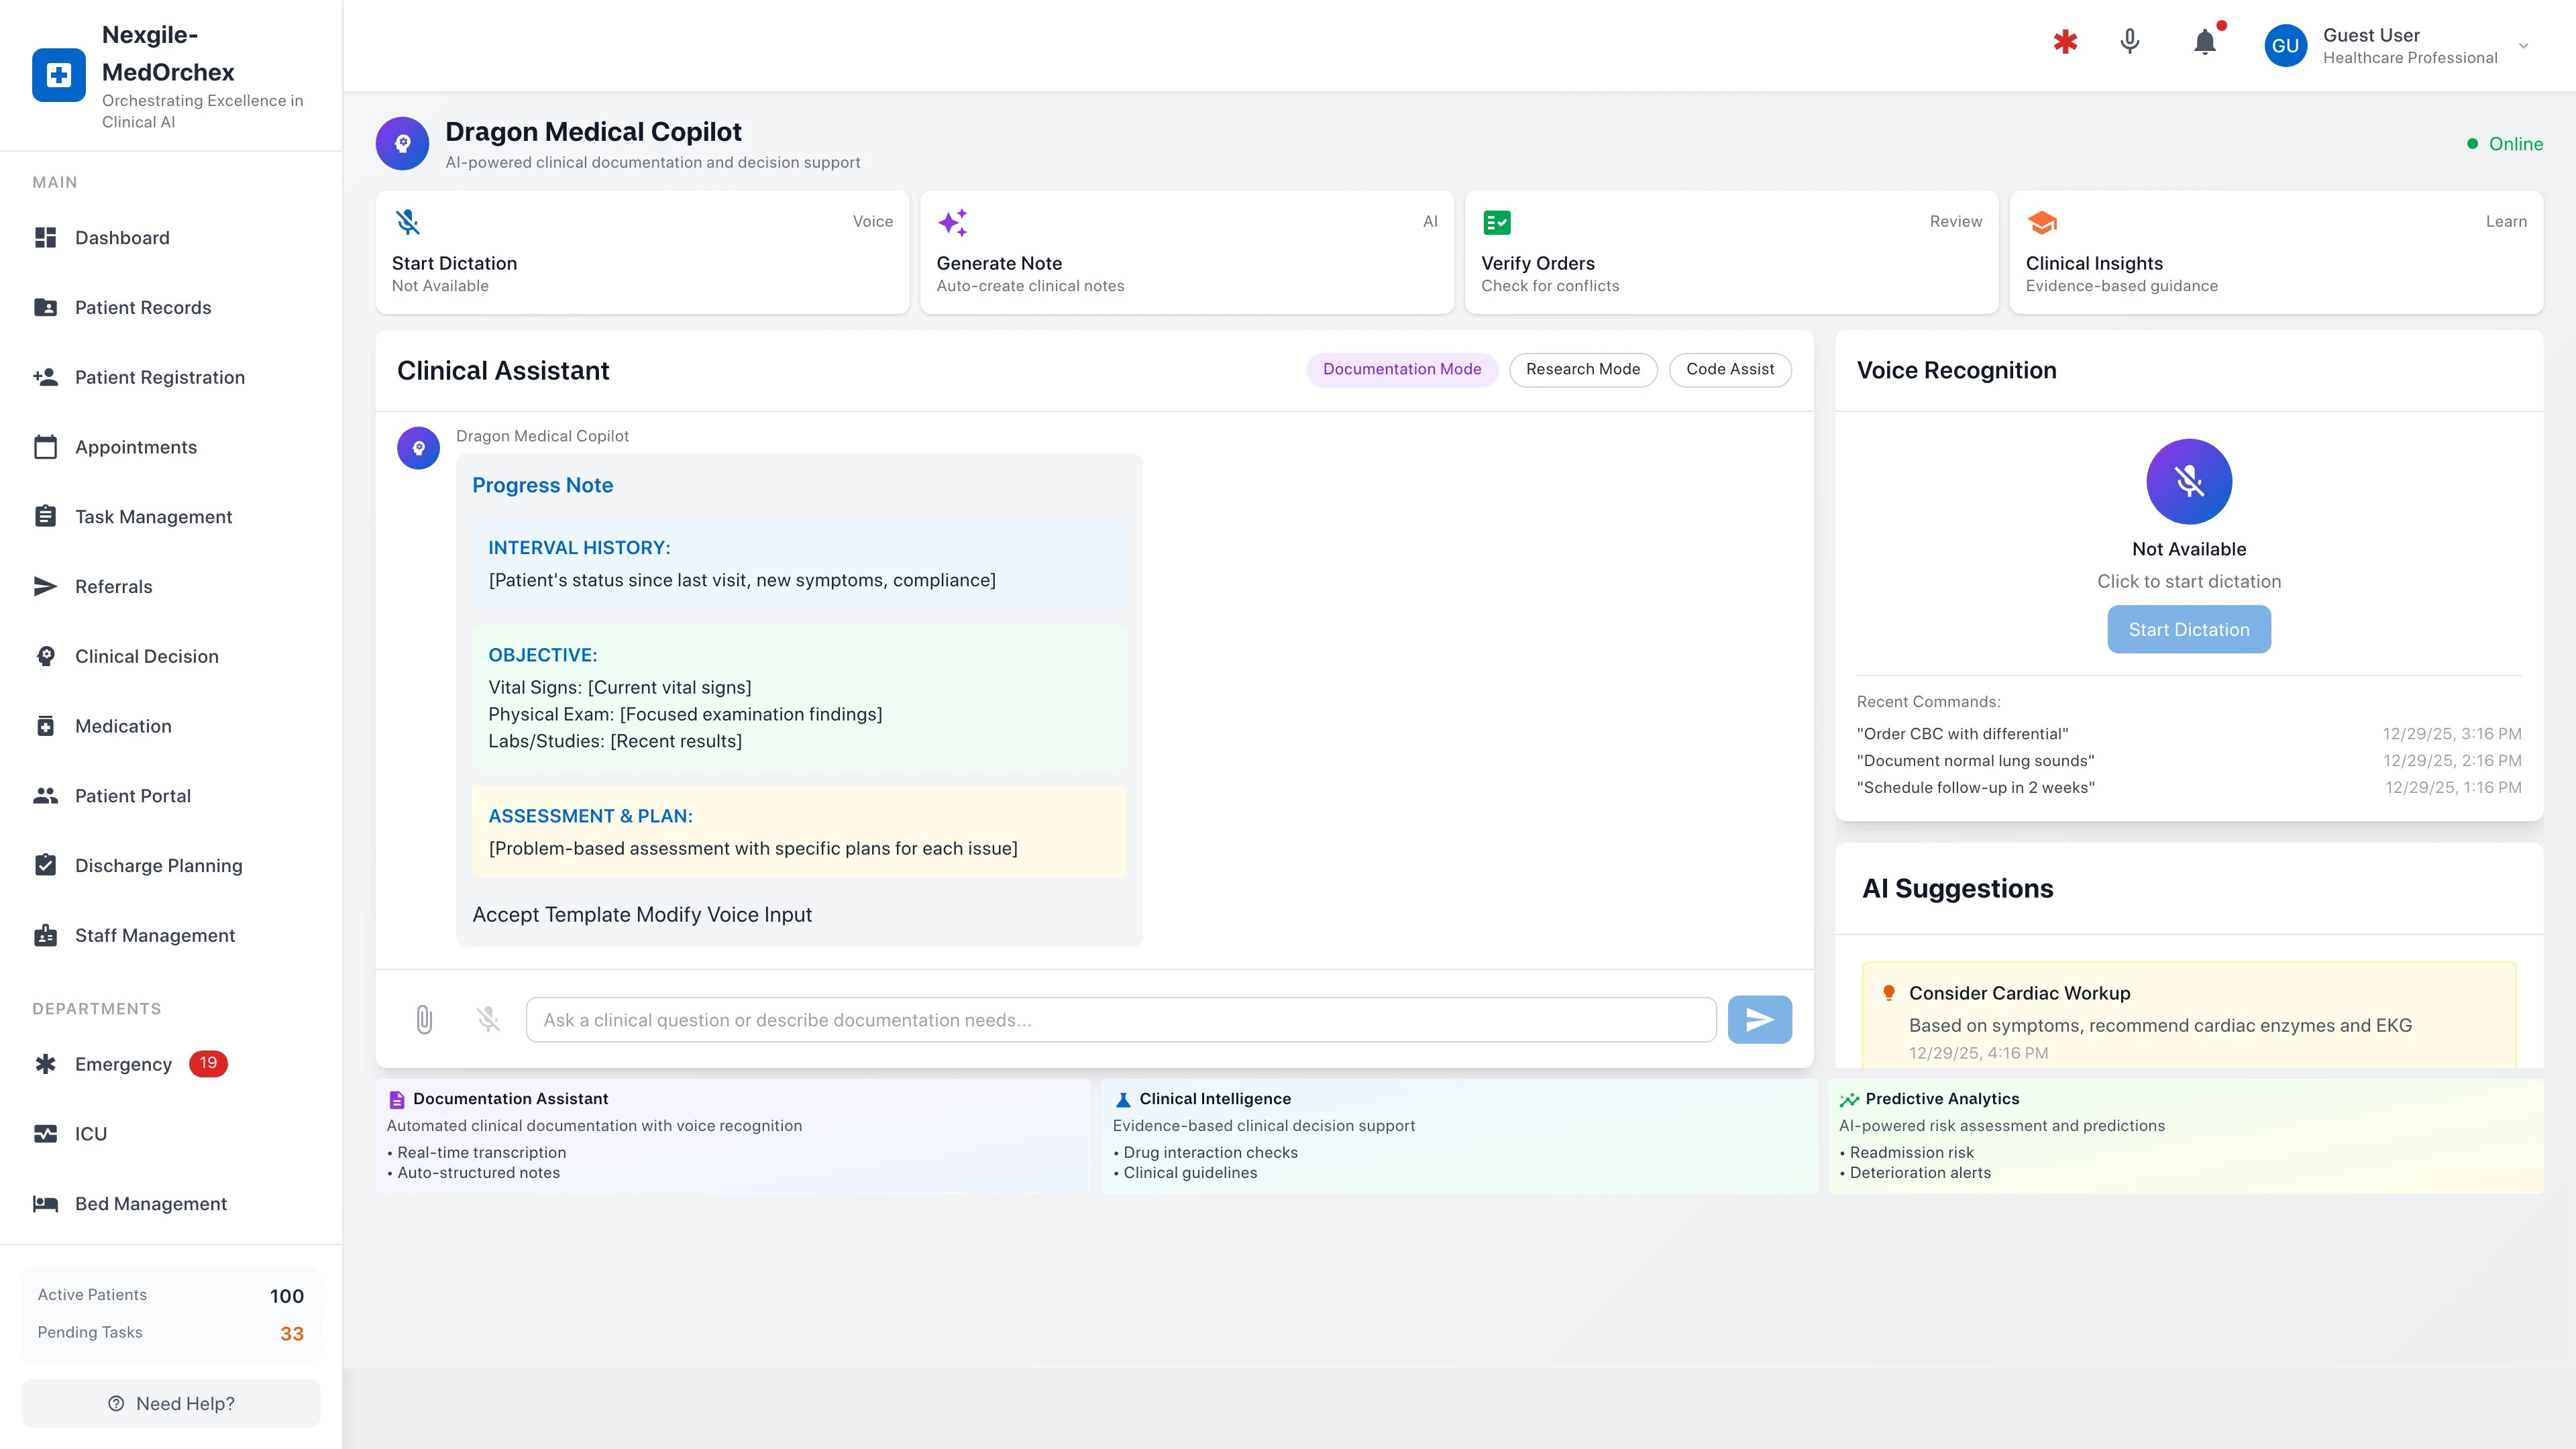Open the Dashboard section
Screen dimensions: 2576x1449
pyautogui.click(x=122, y=238)
